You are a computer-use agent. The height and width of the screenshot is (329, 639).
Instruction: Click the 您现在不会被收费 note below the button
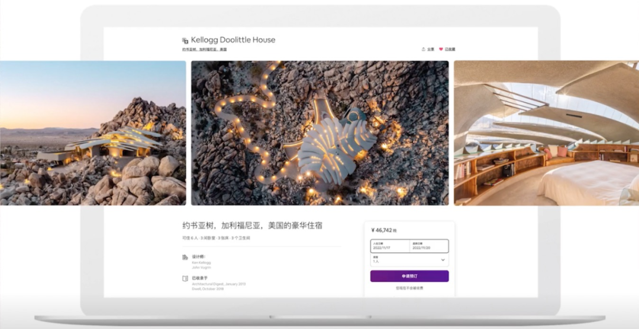click(x=409, y=288)
